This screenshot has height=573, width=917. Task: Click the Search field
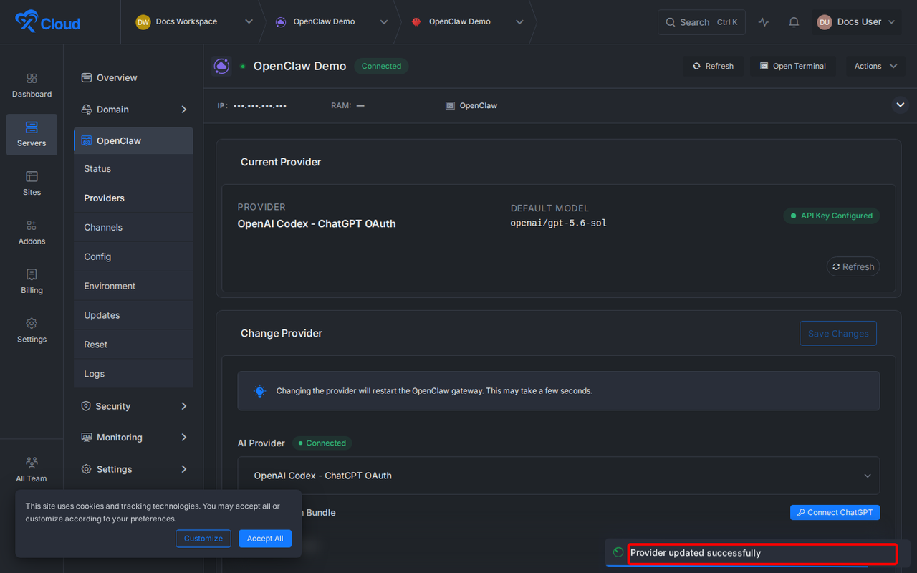(701, 22)
